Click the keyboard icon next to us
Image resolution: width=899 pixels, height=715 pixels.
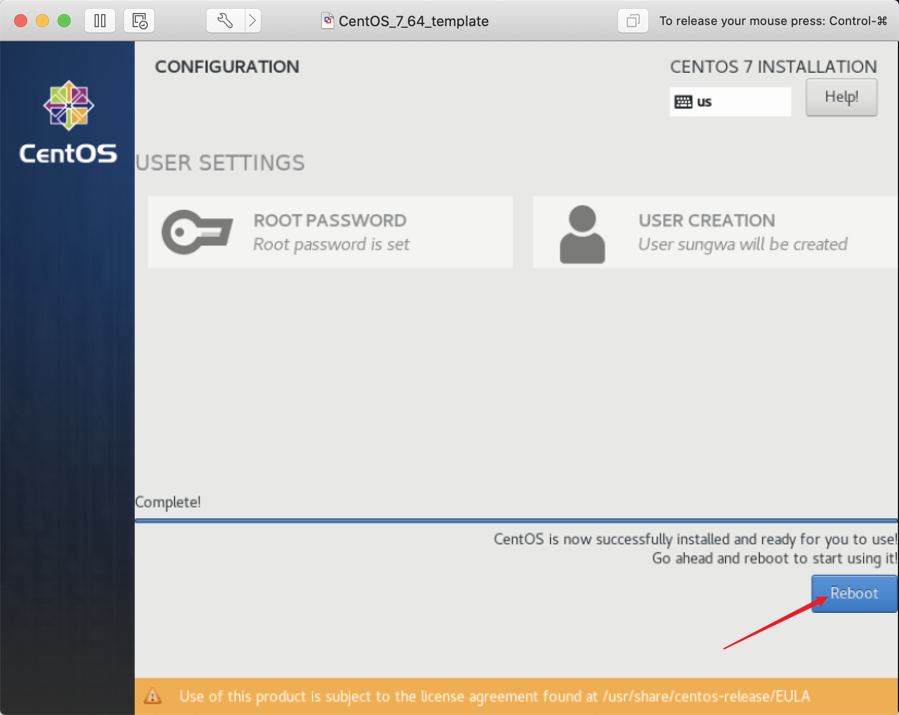pyautogui.click(x=683, y=102)
